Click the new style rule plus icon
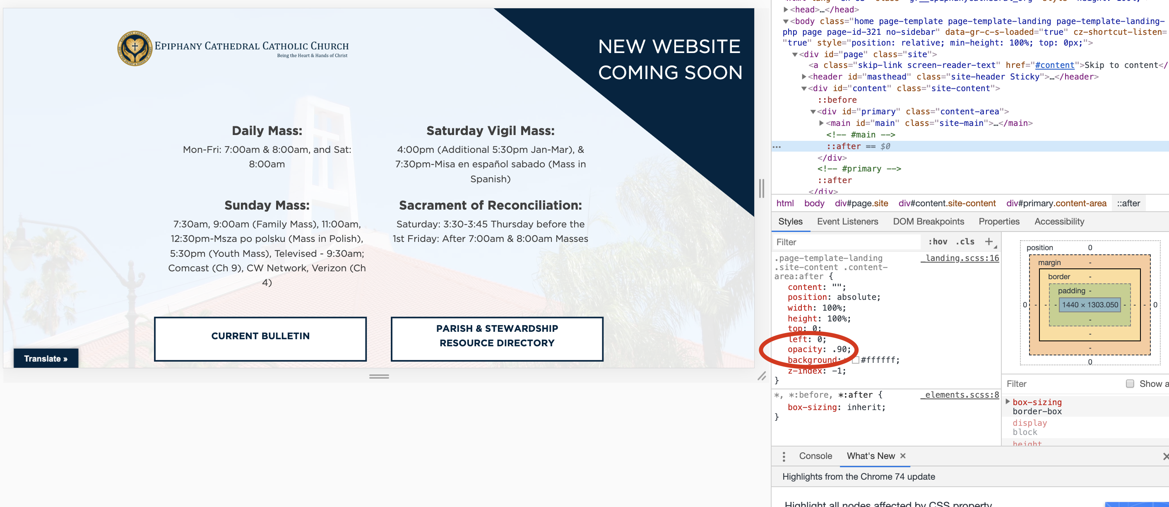The image size is (1169, 507). pyautogui.click(x=989, y=241)
